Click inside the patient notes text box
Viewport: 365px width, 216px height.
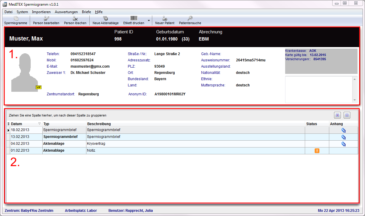click(319, 89)
